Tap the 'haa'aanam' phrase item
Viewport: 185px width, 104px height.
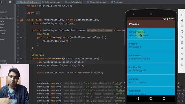pyautogui.click(x=151, y=91)
